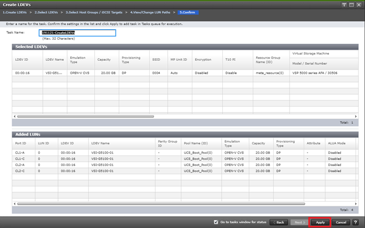Sort by Parity Group ID column header

tap(168, 143)
